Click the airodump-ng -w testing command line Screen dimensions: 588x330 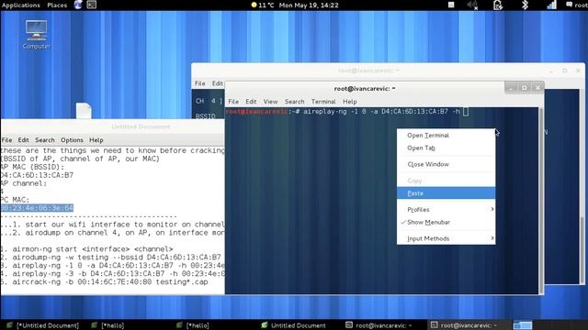pyautogui.click(x=111, y=258)
